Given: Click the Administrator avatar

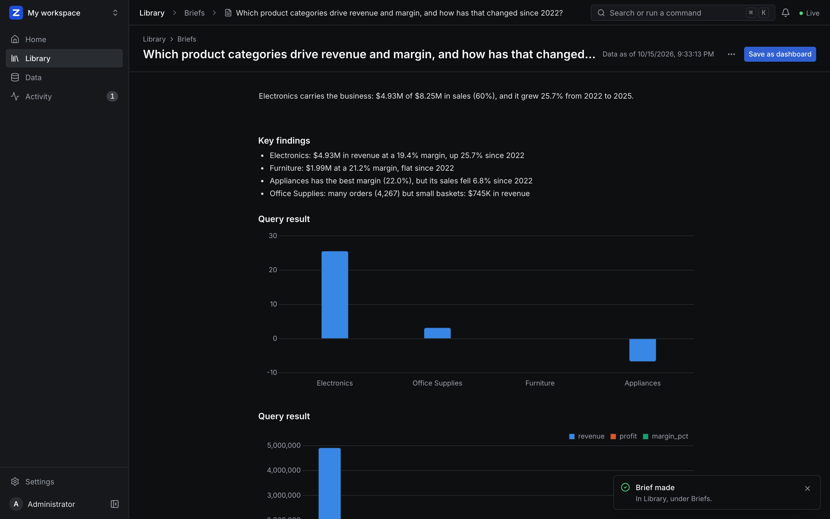Looking at the screenshot, I should 16,504.
